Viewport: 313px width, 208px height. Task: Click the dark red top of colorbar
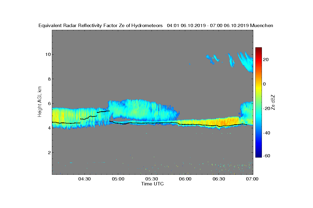point(258,49)
